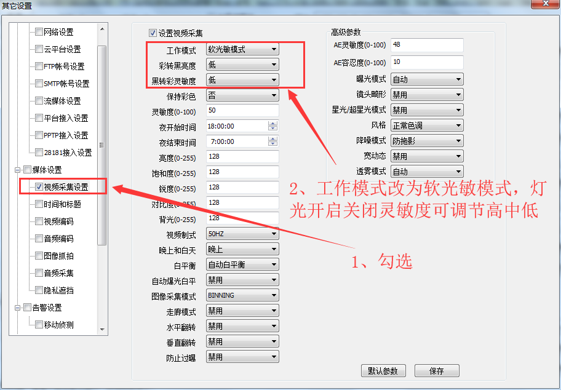Collapse the 告警设置 tree node
This screenshot has width=561, height=390.
pyautogui.click(x=18, y=308)
